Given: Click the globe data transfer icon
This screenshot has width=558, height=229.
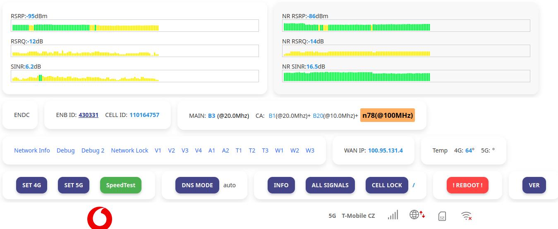Looking at the screenshot, I should 417,215.
